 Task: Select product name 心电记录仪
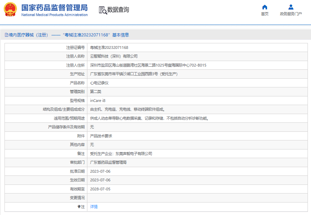[x=100, y=83]
